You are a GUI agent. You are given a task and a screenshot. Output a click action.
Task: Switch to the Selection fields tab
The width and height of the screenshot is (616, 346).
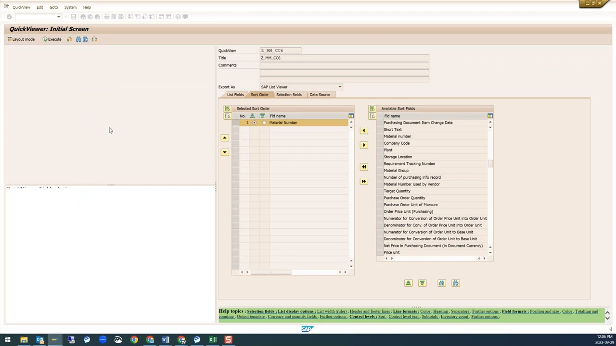289,95
